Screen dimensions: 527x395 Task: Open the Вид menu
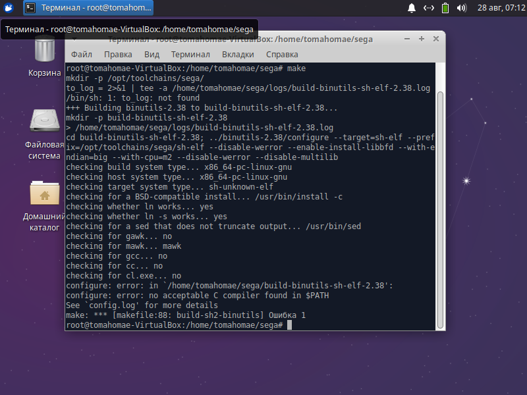[x=152, y=55]
